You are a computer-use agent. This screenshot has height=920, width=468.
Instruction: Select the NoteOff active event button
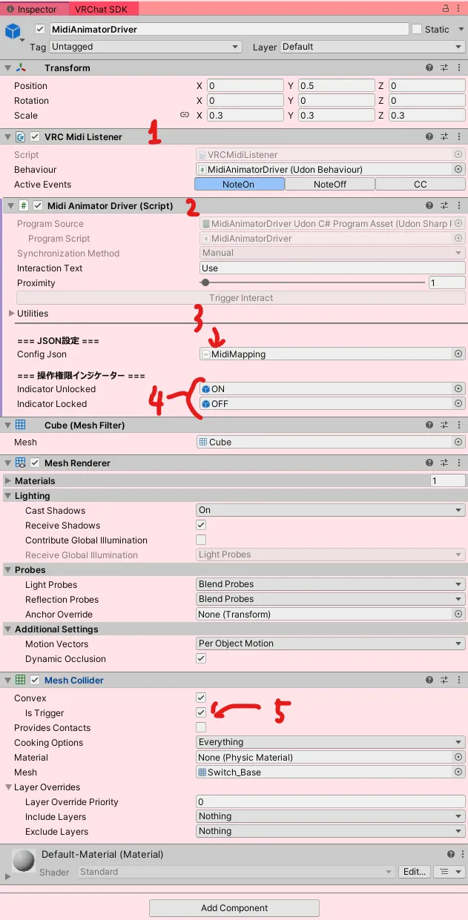point(329,185)
